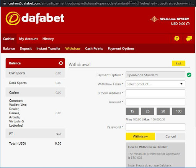This screenshot has height=168, width=196.
Task: Click the USD 0.00 header balance
Action: pos(178,24)
